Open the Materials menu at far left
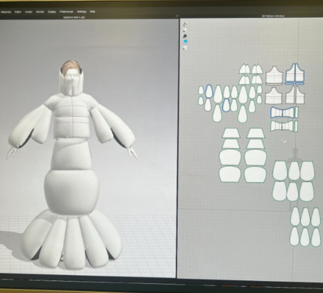 click(x=6, y=12)
